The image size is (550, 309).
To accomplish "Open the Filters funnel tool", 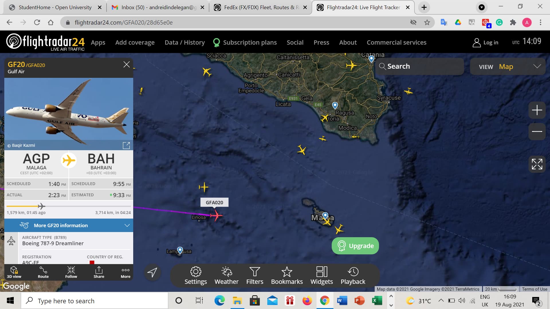I will pyautogui.click(x=255, y=275).
